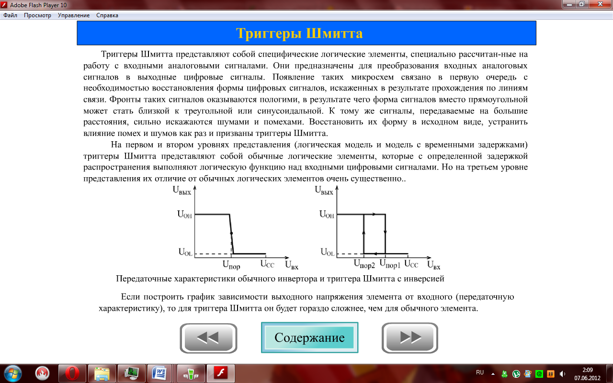The image size is (613, 383).
Task: Open Windows Explorer folder icon in taskbar
Action: click(x=102, y=373)
